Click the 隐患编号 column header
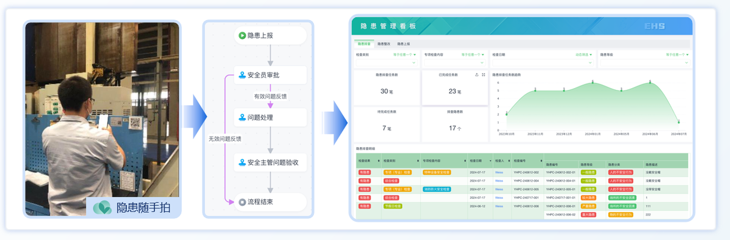 tap(552, 165)
